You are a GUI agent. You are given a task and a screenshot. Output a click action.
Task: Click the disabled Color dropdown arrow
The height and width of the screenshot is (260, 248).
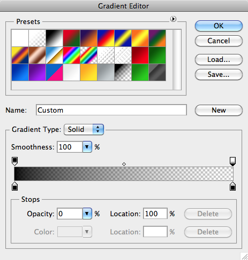(x=87, y=232)
